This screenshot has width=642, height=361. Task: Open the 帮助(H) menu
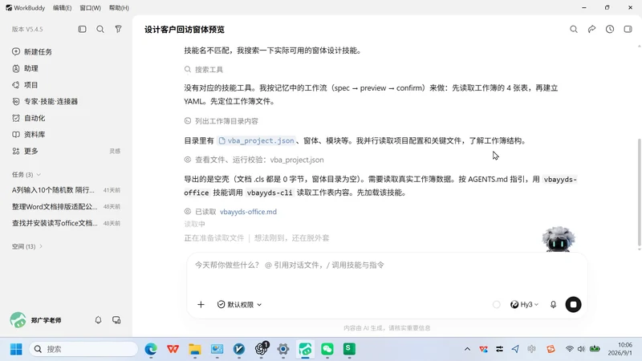click(119, 8)
